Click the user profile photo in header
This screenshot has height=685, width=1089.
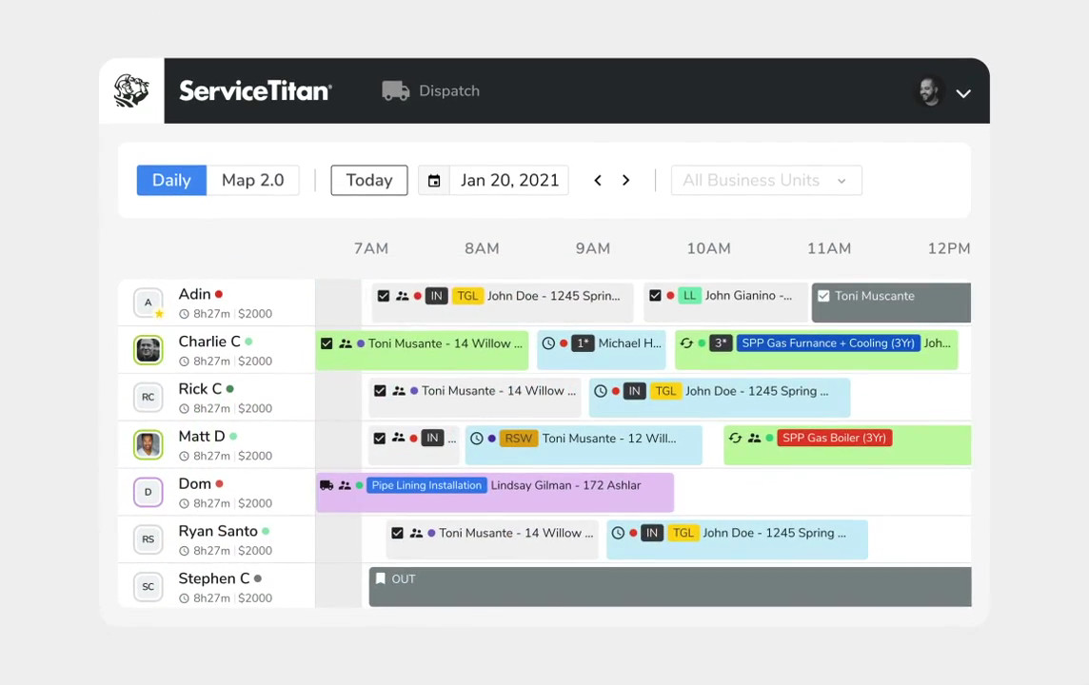pyautogui.click(x=929, y=91)
